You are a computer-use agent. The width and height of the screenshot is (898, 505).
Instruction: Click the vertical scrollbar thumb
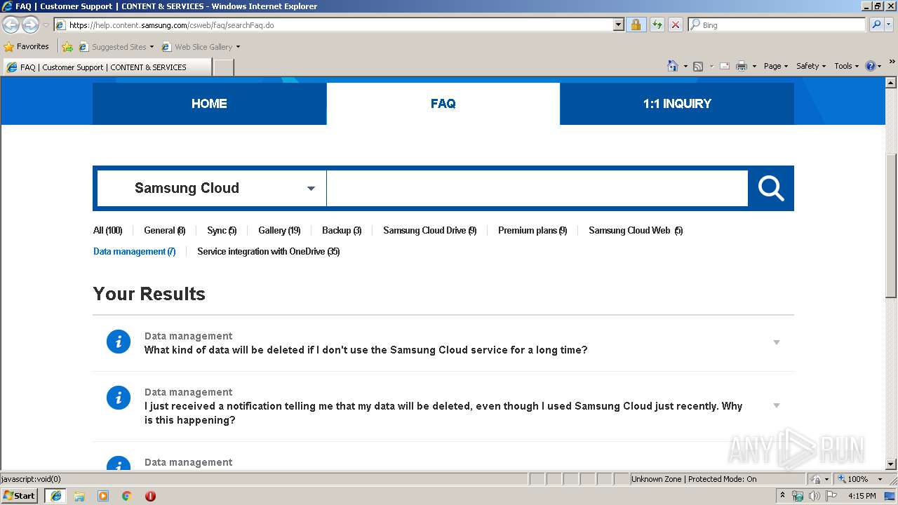[891, 226]
